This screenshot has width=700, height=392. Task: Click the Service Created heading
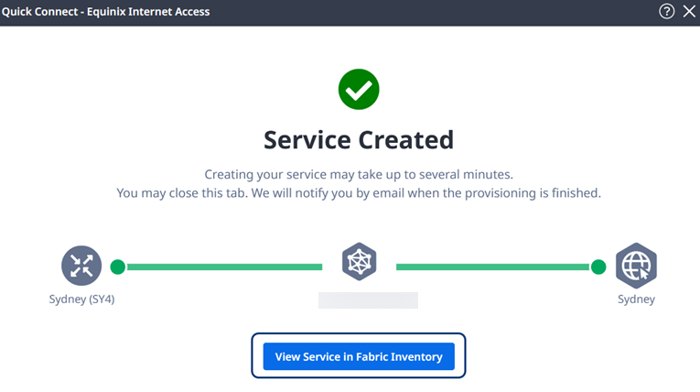[359, 139]
